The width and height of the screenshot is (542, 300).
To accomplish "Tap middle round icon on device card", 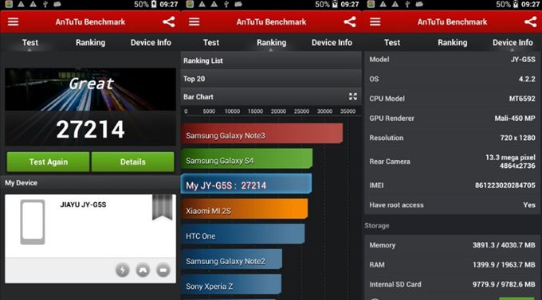I will pos(143,270).
